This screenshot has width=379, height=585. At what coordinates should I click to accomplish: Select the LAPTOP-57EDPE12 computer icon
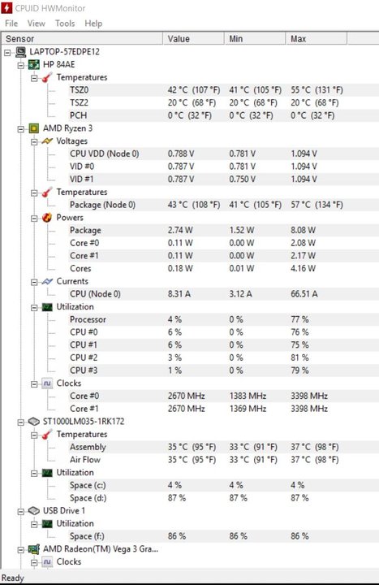tap(21, 52)
